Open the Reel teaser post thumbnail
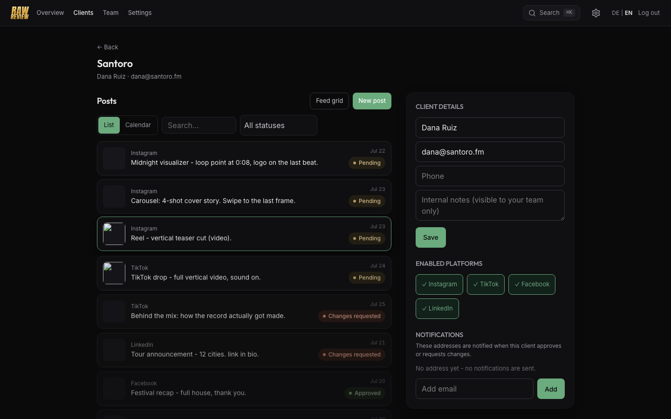Viewport: 671px width, 419px height. [x=114, y=234]
